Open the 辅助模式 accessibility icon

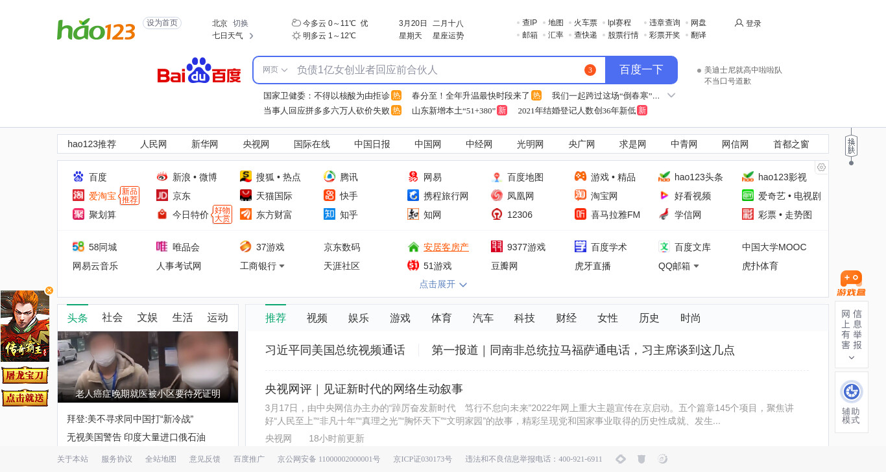click(851, 392)
